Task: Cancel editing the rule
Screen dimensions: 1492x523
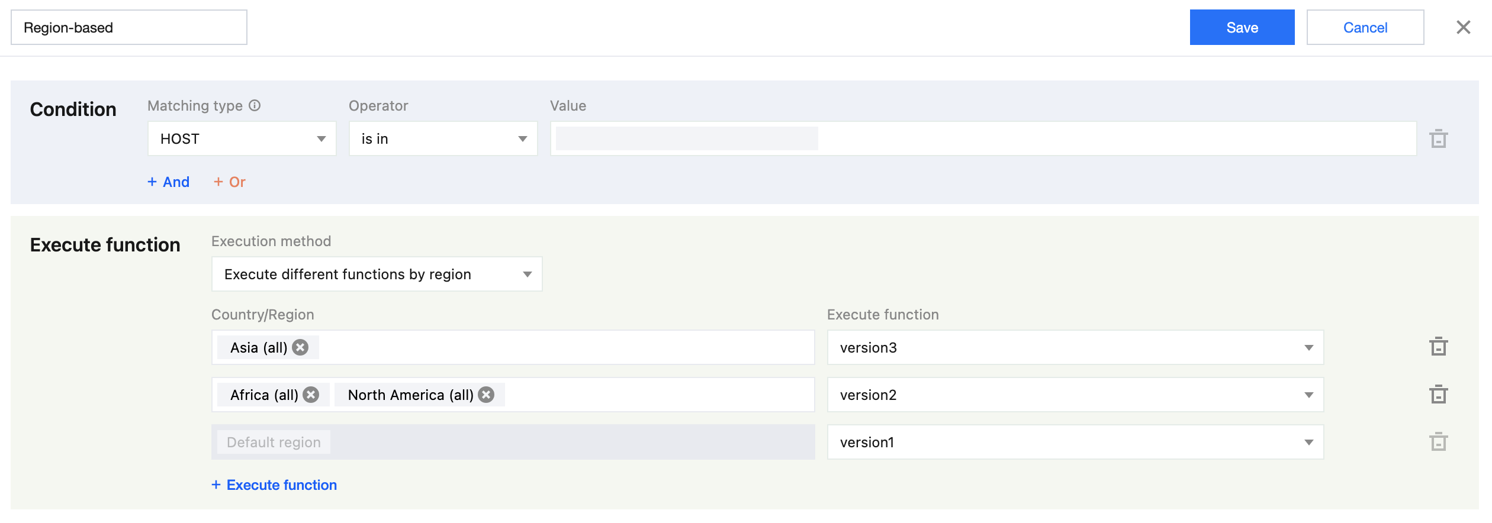Action: click(1365, 27)
